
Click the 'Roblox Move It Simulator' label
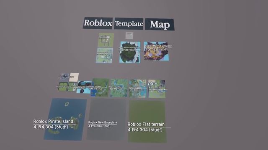pos(158,46)
